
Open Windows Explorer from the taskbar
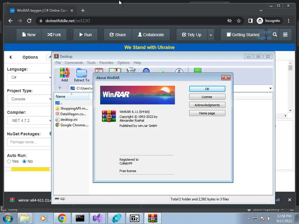[25, 218]
